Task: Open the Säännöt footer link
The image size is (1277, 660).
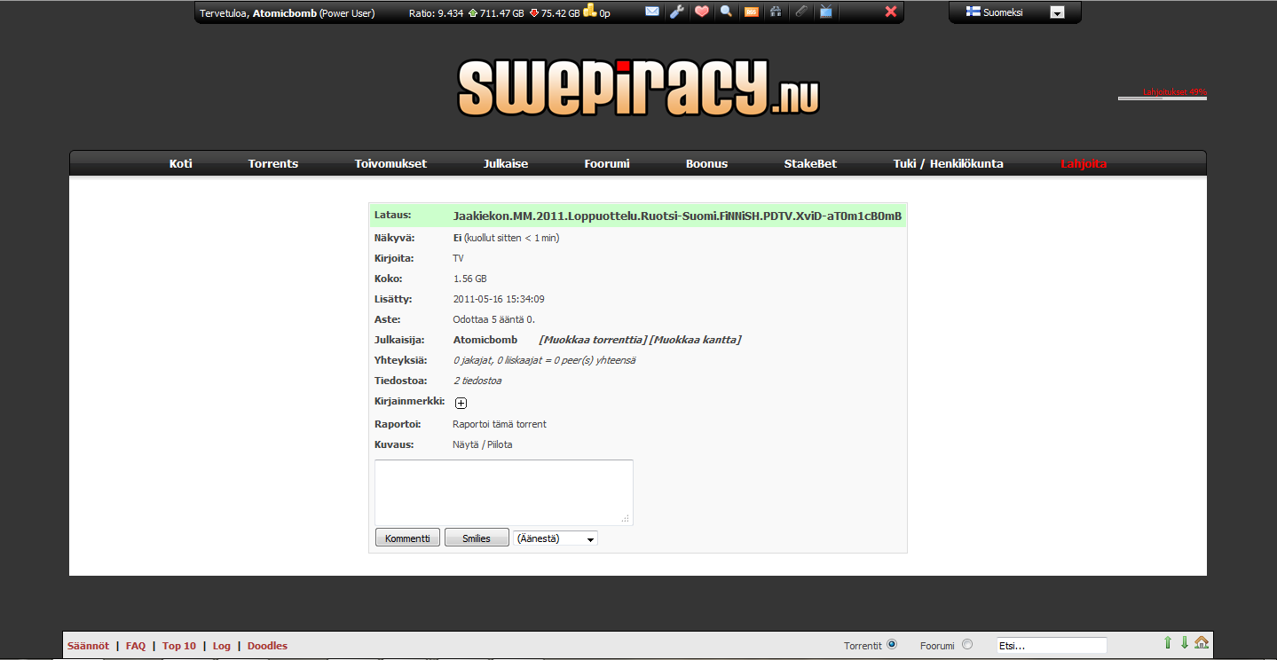Action: pos(88,646)
